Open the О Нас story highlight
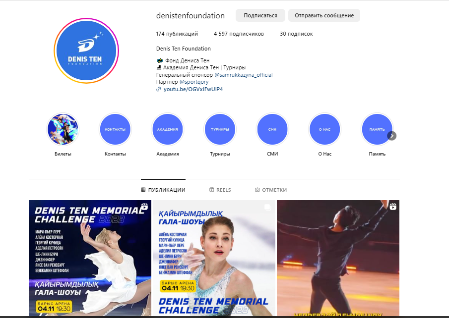 [x=324, y=129]
